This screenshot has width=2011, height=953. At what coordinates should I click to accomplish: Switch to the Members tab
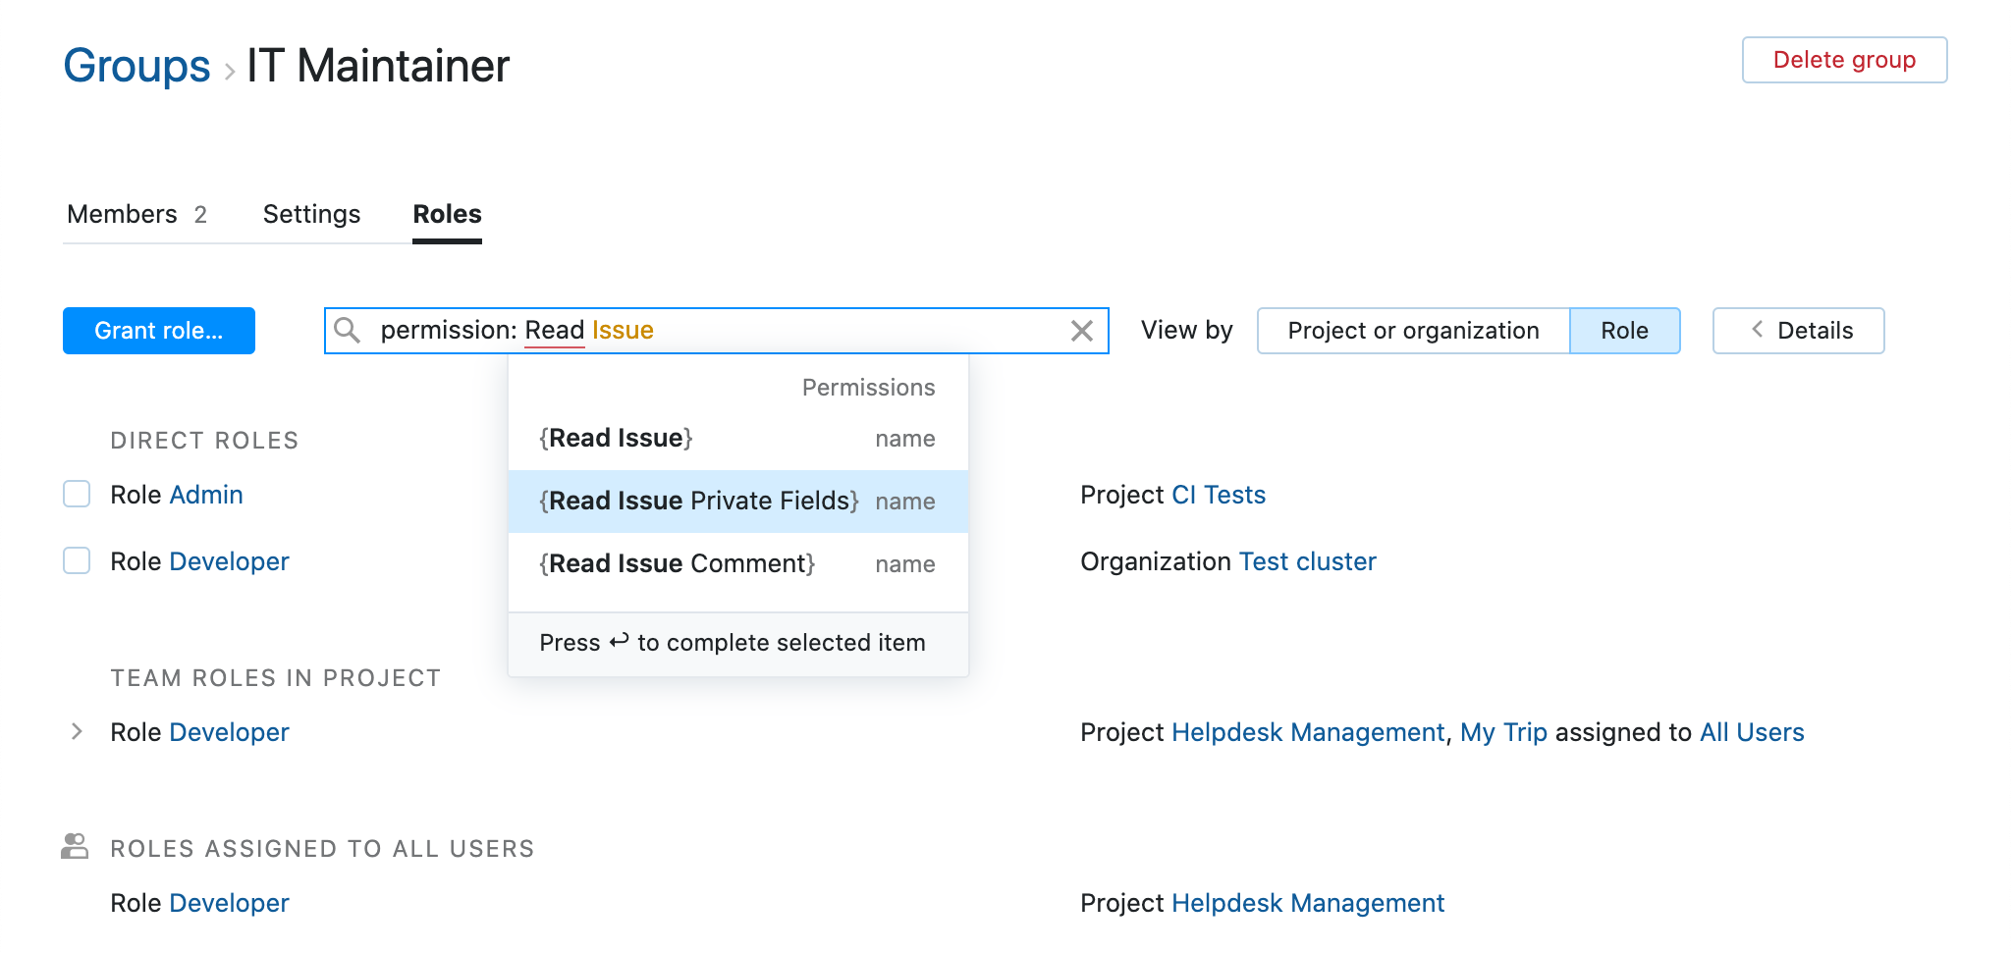[122, 214]
